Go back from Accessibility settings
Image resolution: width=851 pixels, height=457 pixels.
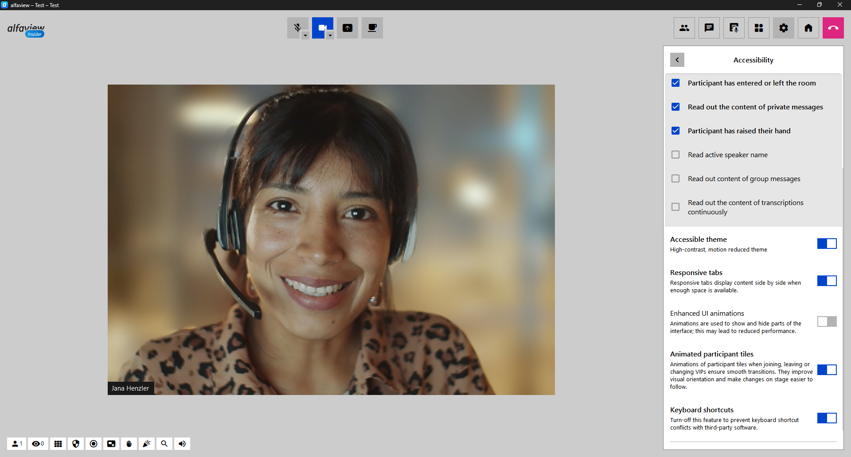pyautogui.click(x=677, y=60)
